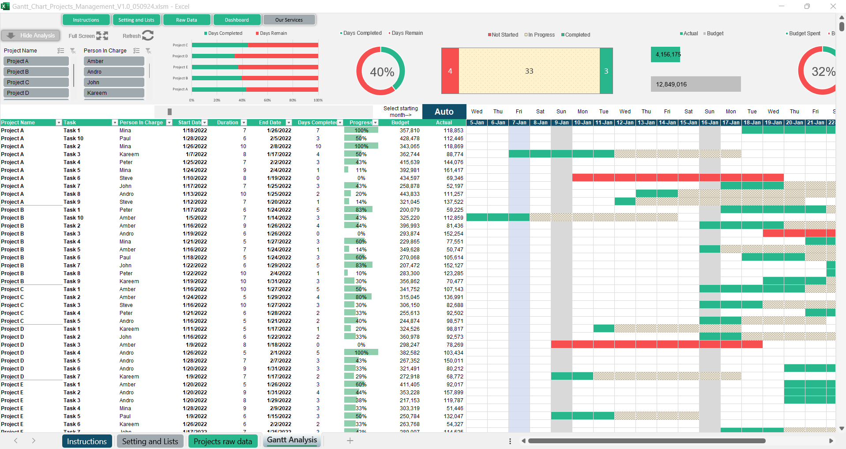Select Project B in the slicer
This screenshot has height=449, width=846.
point(38,72)
